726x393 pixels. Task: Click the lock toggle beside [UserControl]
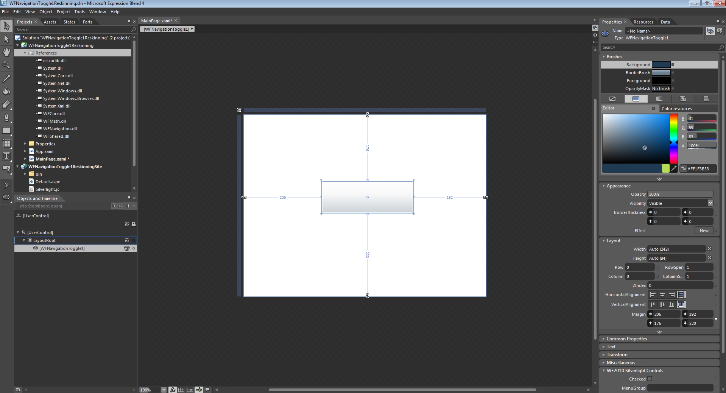point(134,224)
